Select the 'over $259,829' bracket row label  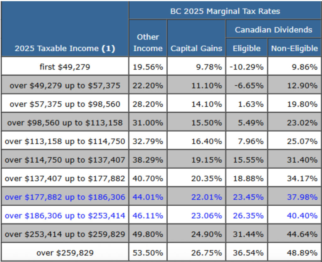65,253
